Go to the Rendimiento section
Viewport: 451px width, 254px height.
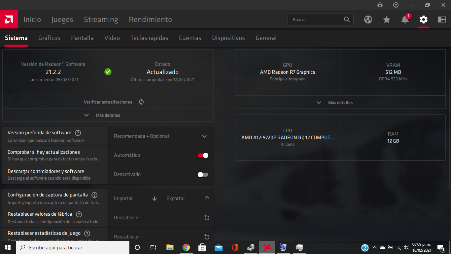151,20
